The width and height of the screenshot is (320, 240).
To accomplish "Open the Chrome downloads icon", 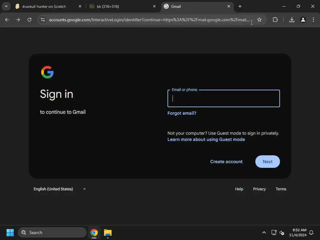I will pyautogui.click(x=292, y=20).
